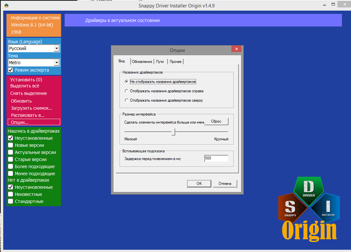351x252 pixels.
Task: Open the Пути tab
Action: (160, 62)
